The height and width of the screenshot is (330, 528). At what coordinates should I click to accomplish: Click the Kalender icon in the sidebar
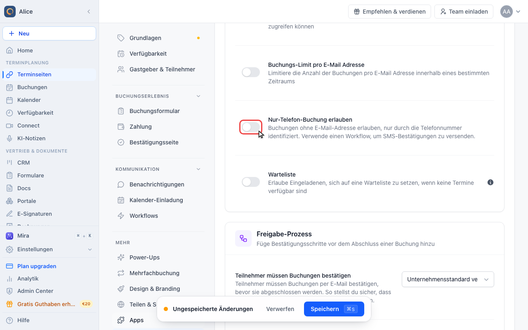click(x=9, y=100)
